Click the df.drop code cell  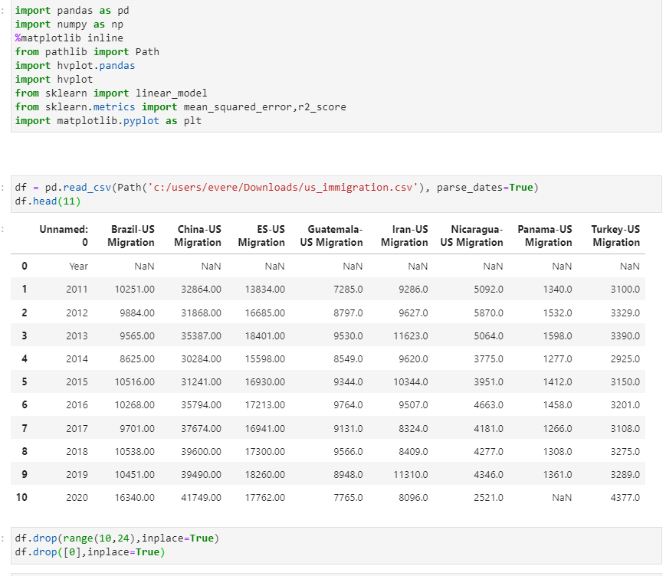(336, 545)
